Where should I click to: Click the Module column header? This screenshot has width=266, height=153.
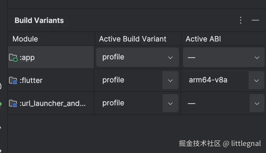point(25,39)
